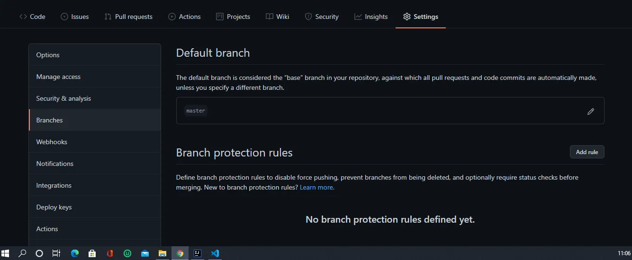
Task: Go to the Issues tab
Action: [x=74, y=17]
